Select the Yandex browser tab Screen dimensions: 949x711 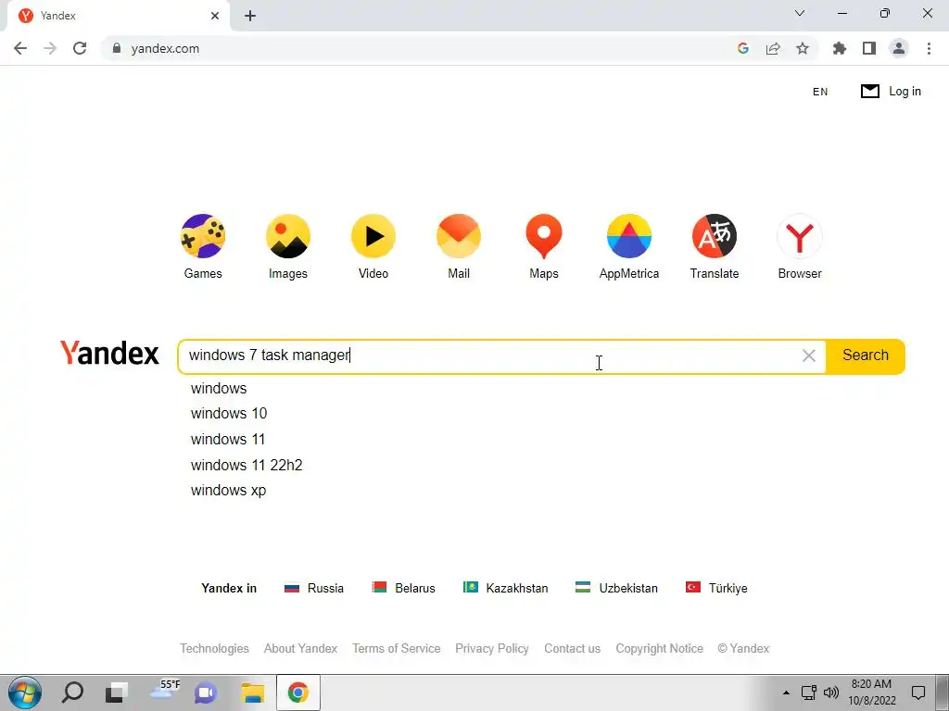[x=118, y=16]
